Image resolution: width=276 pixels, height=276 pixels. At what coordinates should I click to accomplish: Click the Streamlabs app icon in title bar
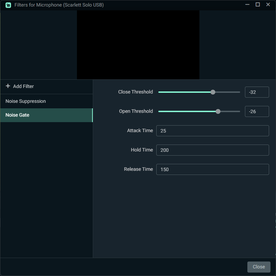(8, 5)
